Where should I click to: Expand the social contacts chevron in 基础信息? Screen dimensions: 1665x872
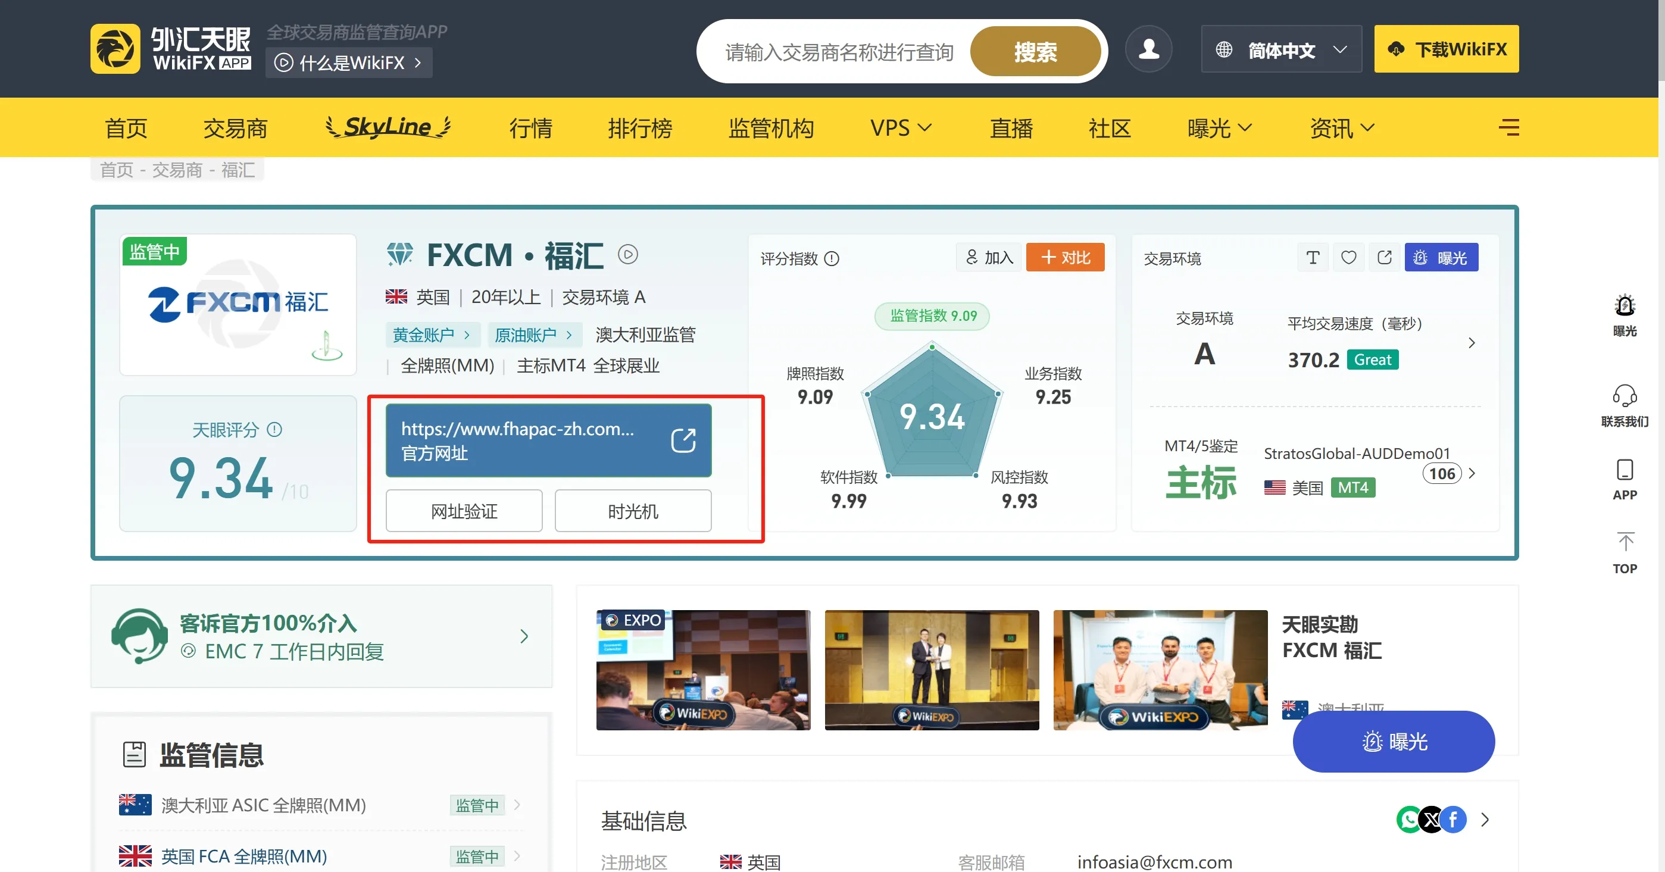coord(1485,820)
